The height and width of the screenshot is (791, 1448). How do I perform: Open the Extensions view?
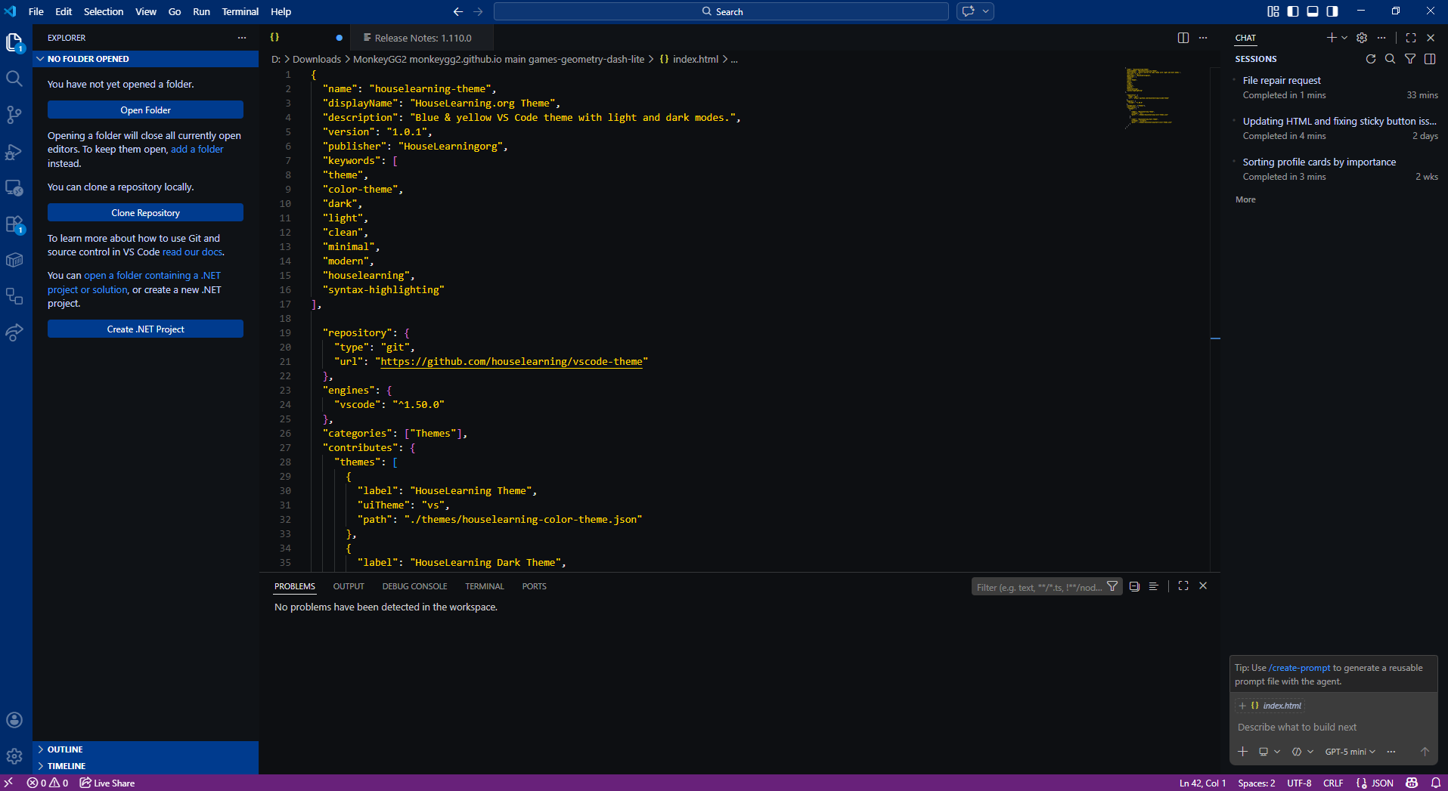point(14,224)
